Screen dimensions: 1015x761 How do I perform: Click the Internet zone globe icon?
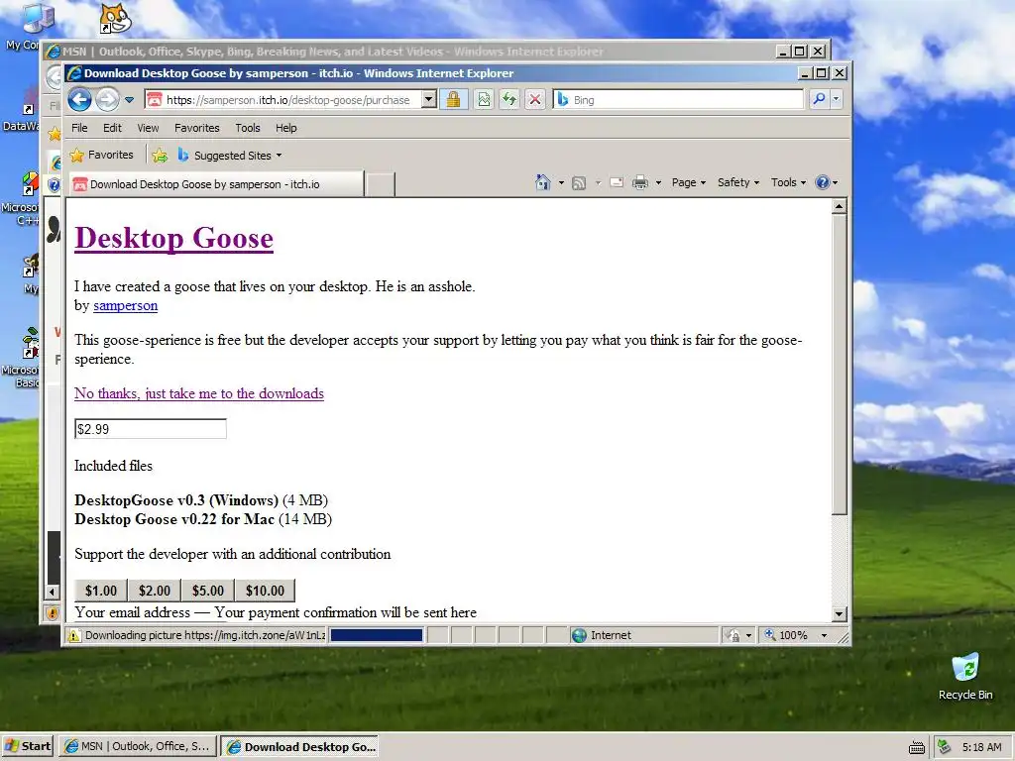click(579, 635)
